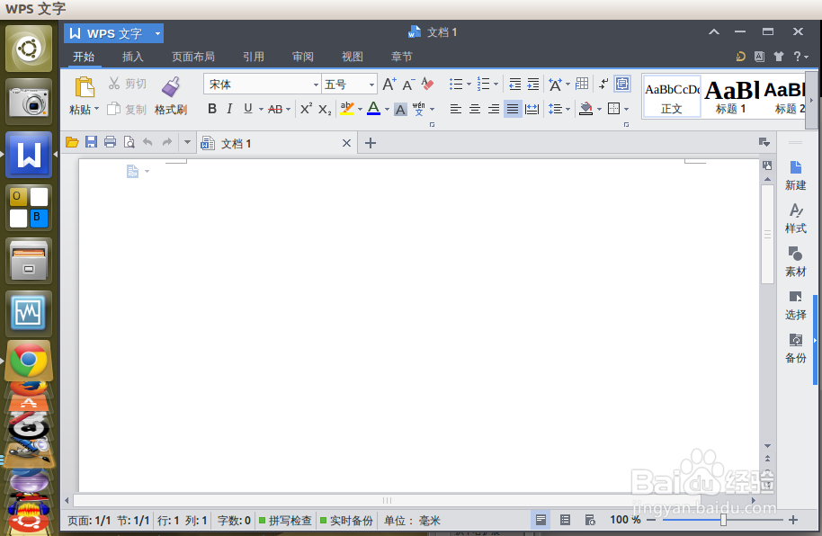The width and height of the screenshot is (822, 536).
Task: Open the 备份 backup side panel
Action: point(795,349)
